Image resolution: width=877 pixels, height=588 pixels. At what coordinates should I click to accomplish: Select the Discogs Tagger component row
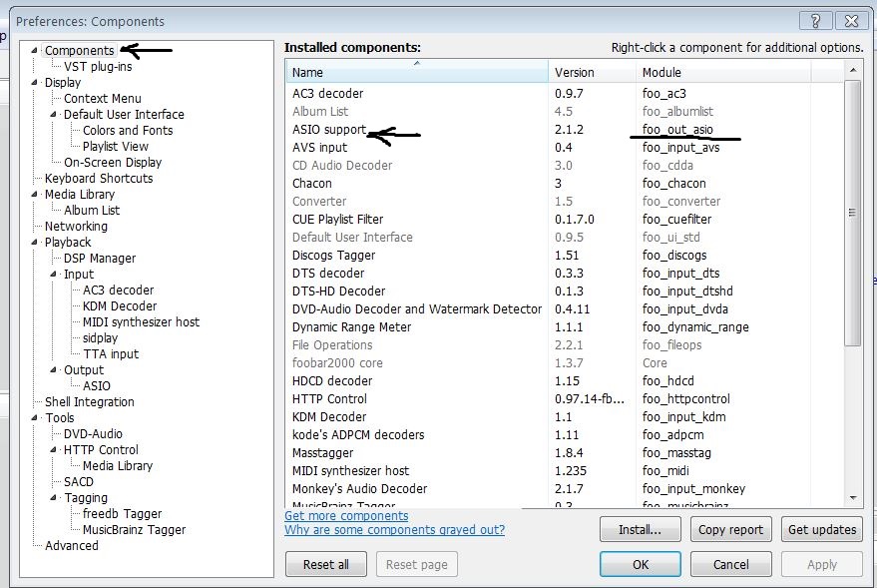tap(565, 256)
